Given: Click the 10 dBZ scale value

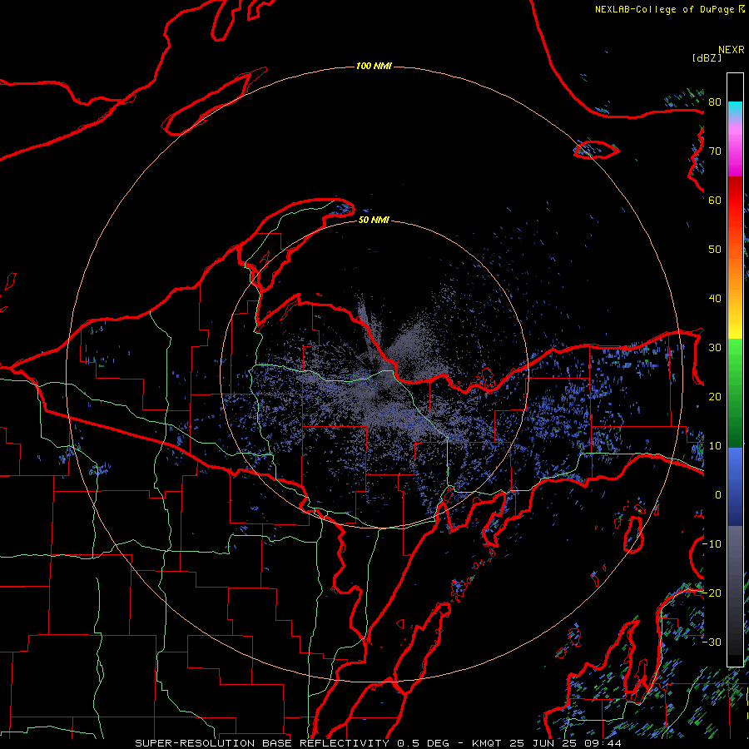Looking at the screenshot, I should coord(715,446).
